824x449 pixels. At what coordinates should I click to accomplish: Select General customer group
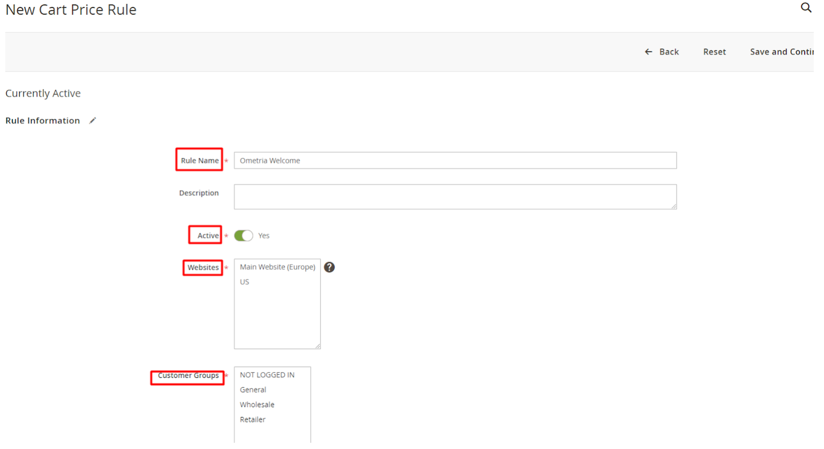coord(253,390)
